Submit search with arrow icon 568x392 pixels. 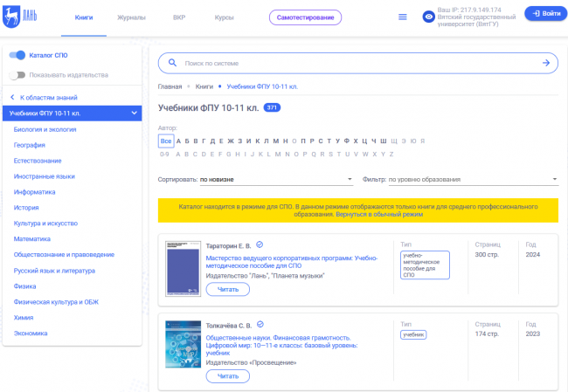coord(545,63)
